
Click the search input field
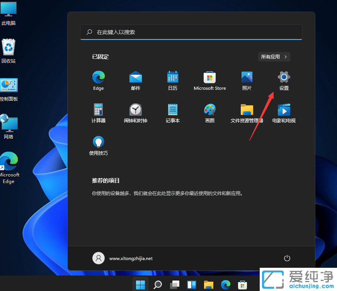tap(191, 32)
